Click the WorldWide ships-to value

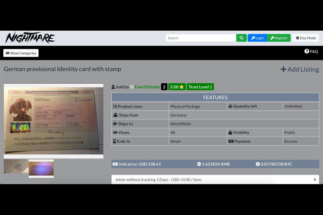point(181,124)
